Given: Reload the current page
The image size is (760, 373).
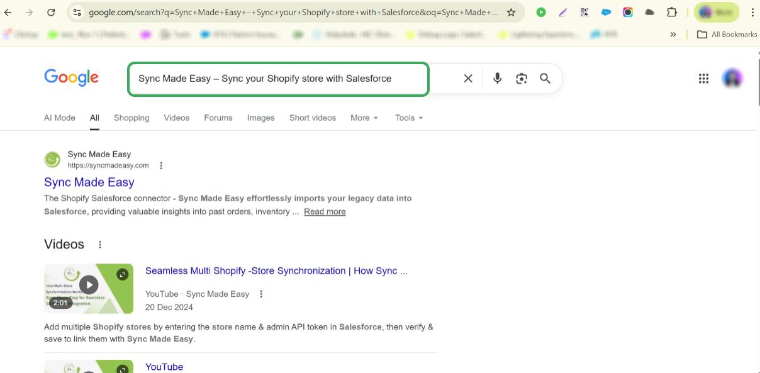Looking at the screenshot, I should pyautogui.click(x=52, y=13).
